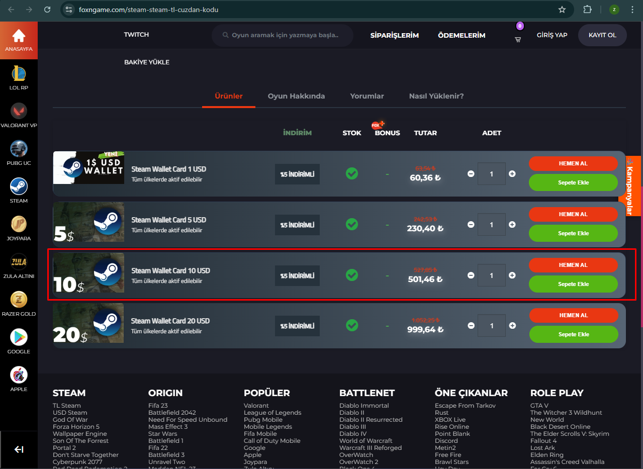Open Chrome profile avatar
This screenshot has width=643, height=469.
[x=614, y=10]
